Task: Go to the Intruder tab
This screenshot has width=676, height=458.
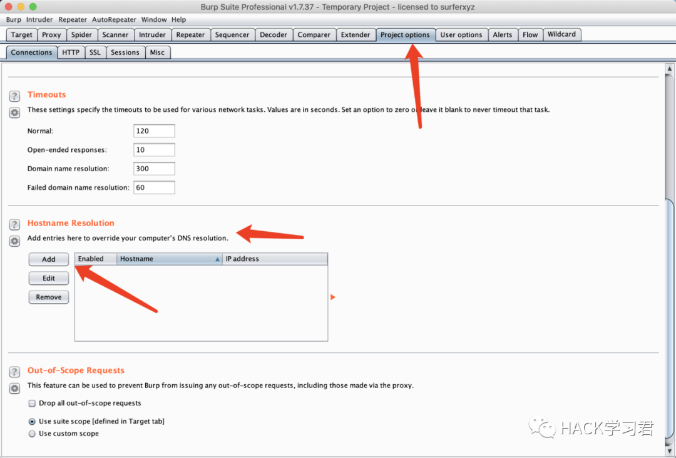Action: pyautogui.click(x=152, y=35)
